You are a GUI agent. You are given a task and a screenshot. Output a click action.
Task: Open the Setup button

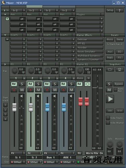[x=110, y=10]
